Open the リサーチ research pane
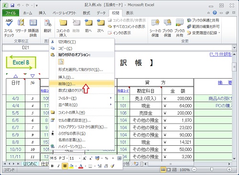239x175 pixels. (x=21, y=26)
